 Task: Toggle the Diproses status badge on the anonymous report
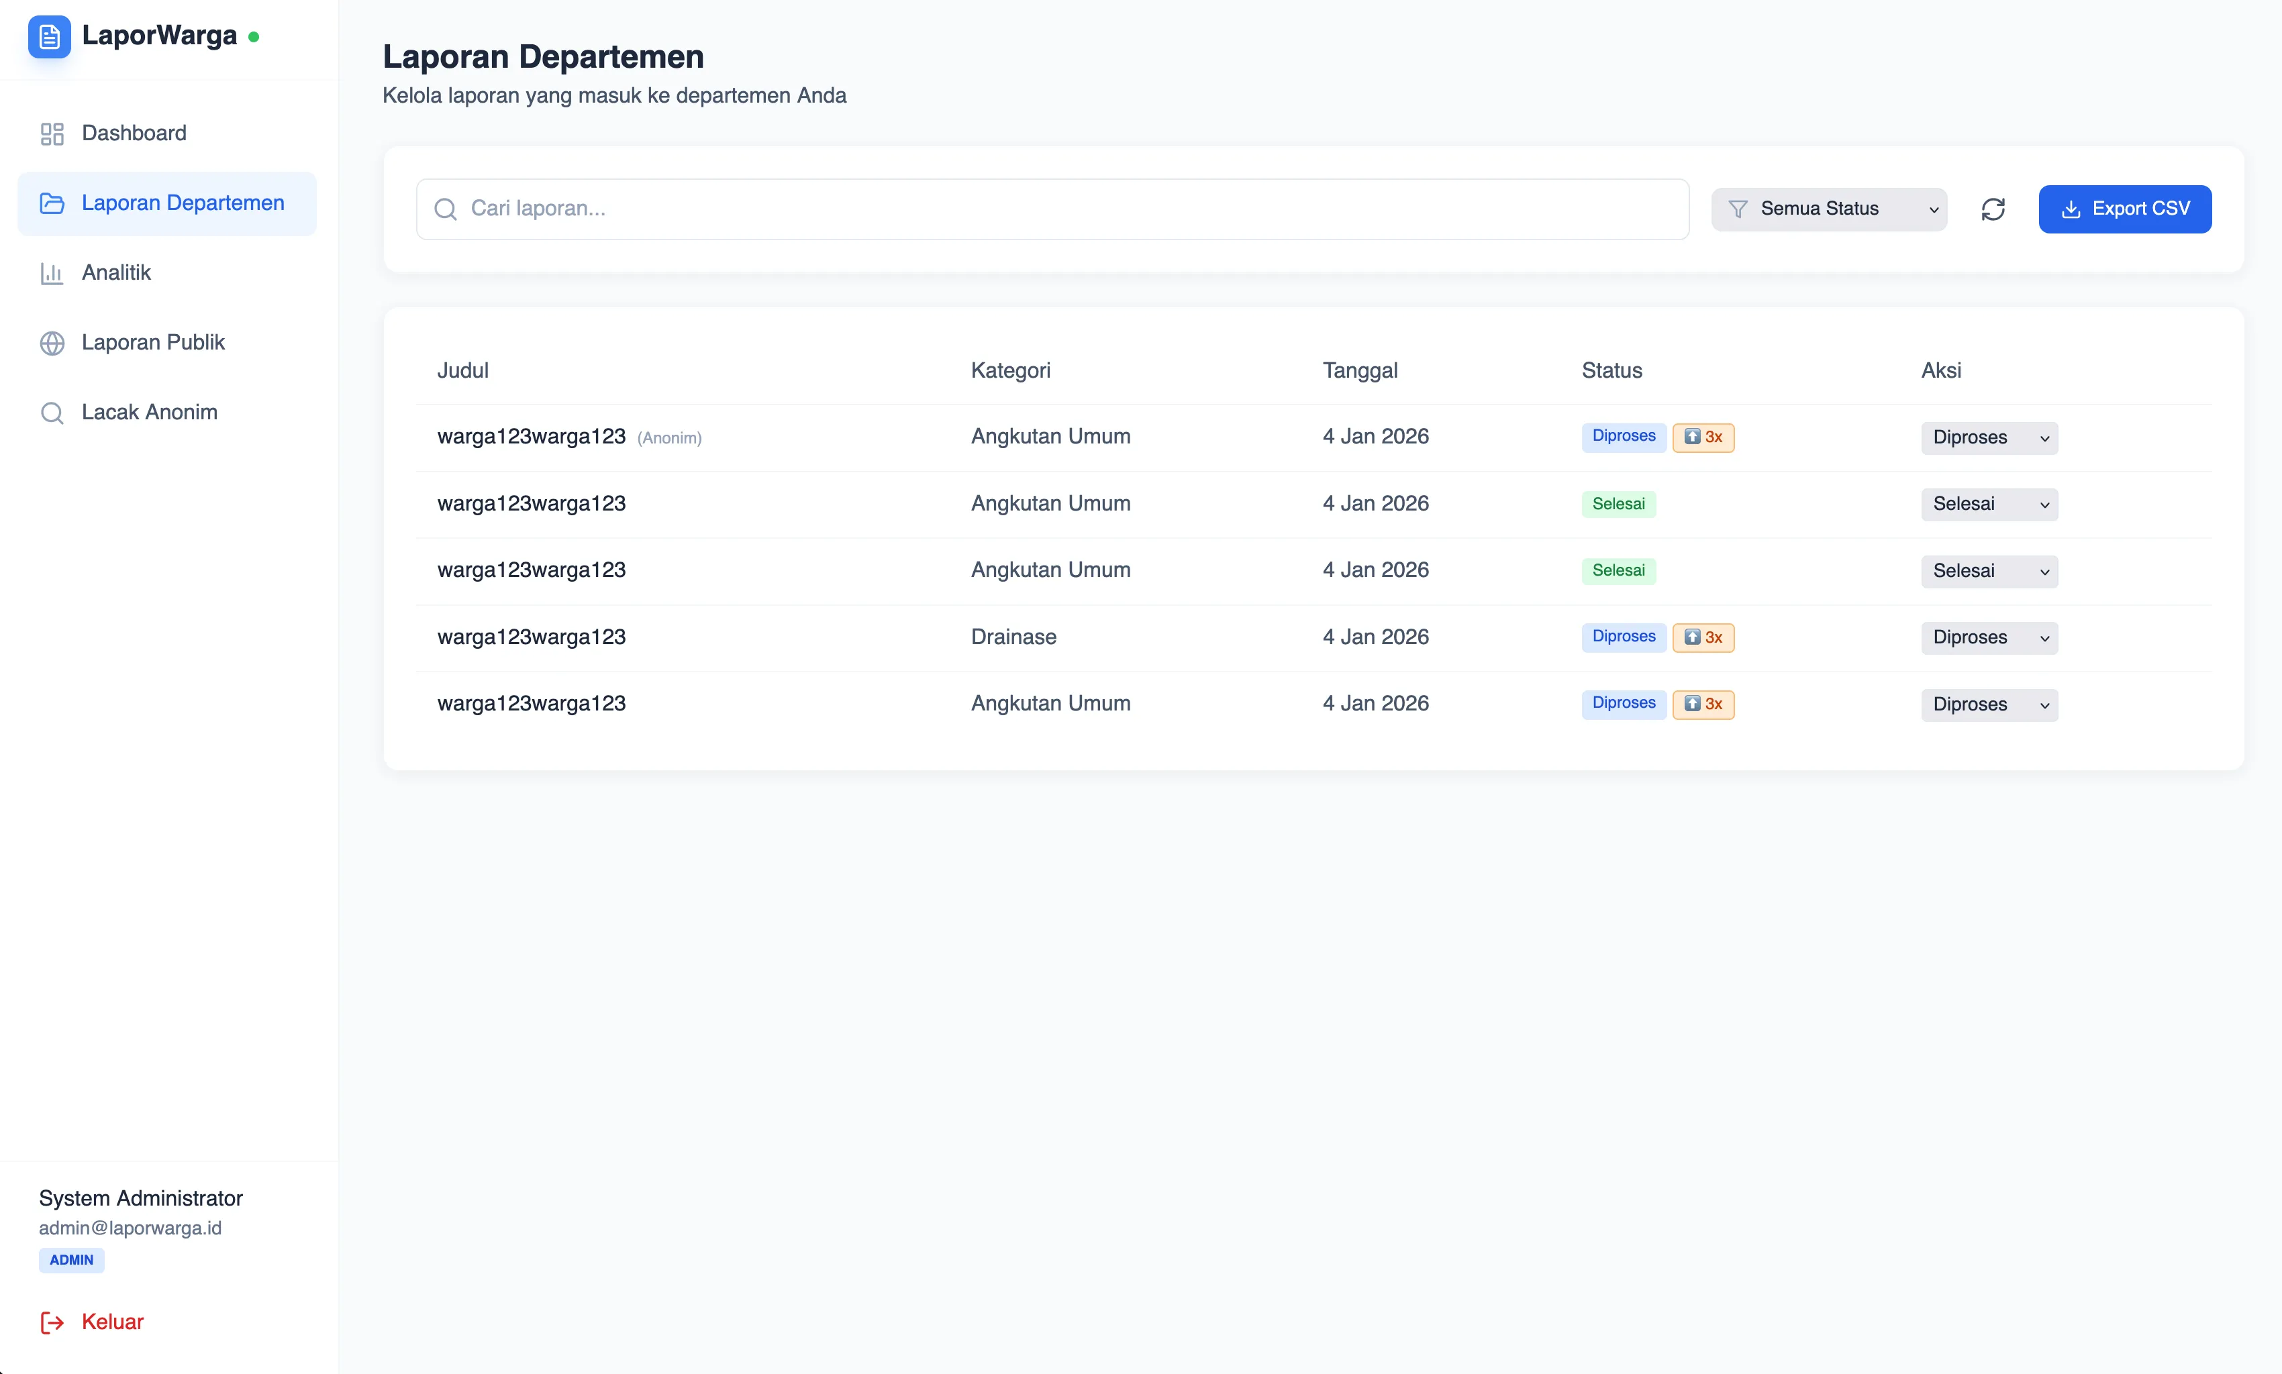tap(1623, 436)
